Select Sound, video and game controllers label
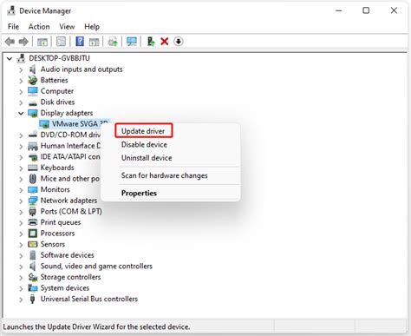Image resolution: width=411 pixels, height=336 pixels. pos(96,266)
